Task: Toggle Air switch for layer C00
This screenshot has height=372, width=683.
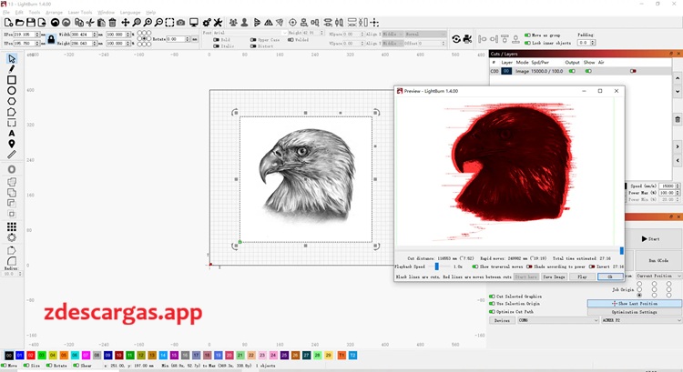Action: (633, 71)
